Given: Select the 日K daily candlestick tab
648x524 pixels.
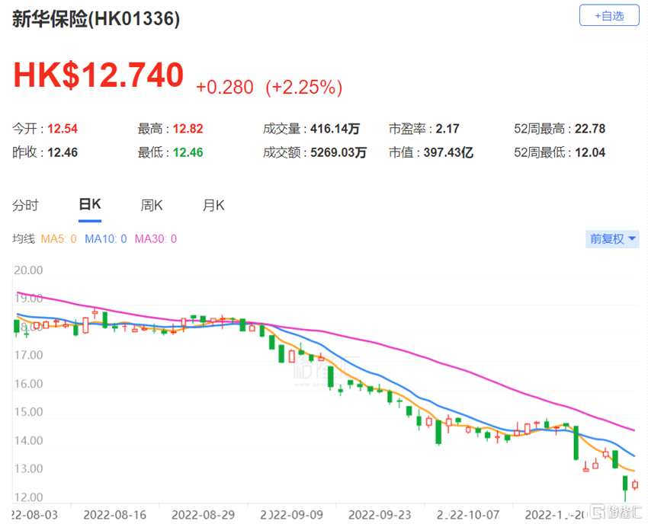Looking at the screenshot, I should [x=90, y=204].
